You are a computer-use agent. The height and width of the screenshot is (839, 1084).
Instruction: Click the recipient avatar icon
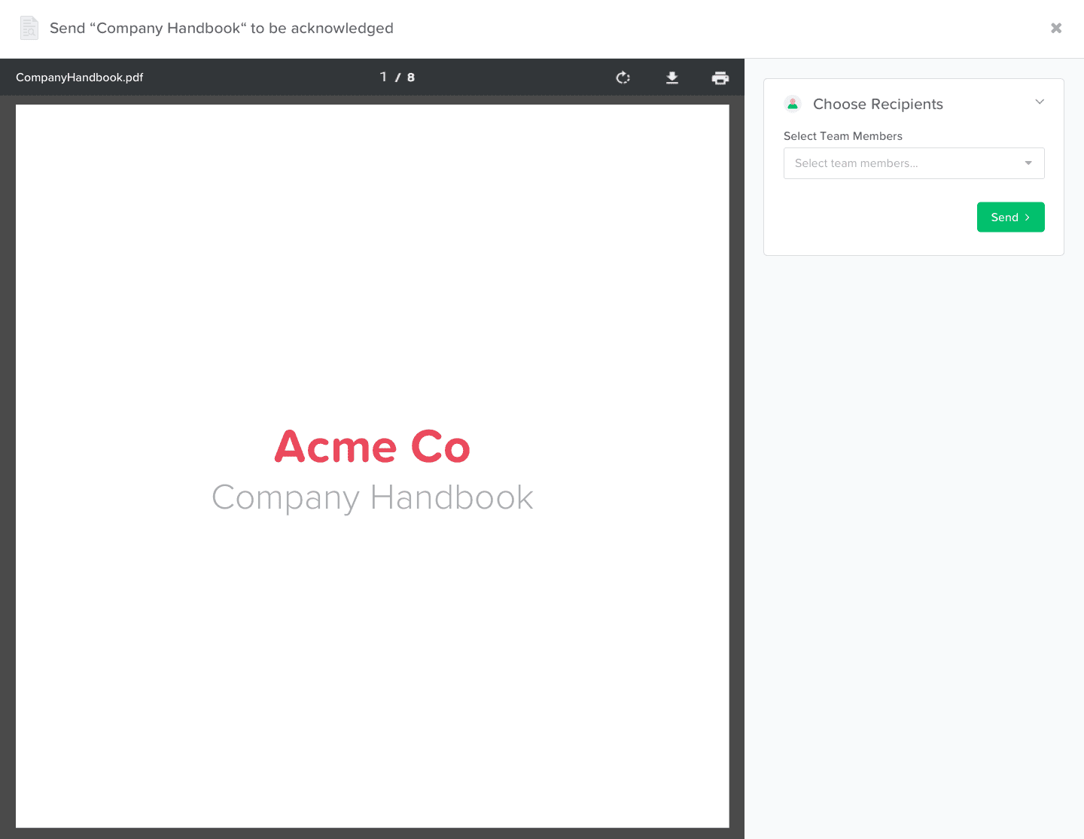(x=792, y=104)
